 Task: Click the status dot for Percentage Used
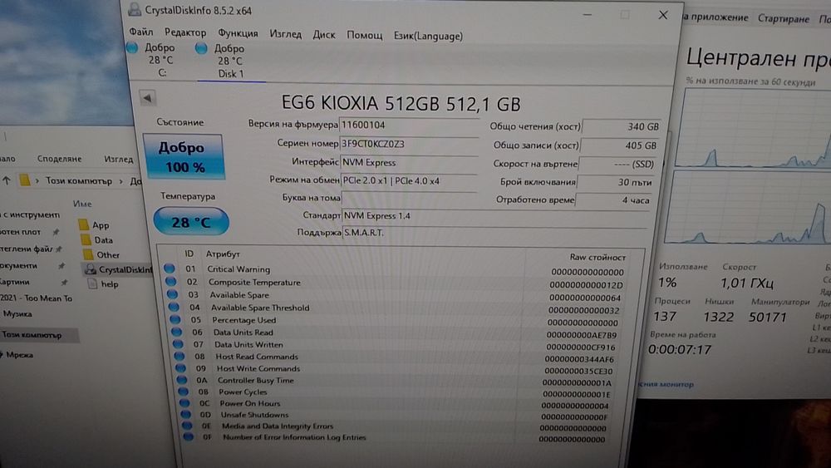(x=175, y=319)
